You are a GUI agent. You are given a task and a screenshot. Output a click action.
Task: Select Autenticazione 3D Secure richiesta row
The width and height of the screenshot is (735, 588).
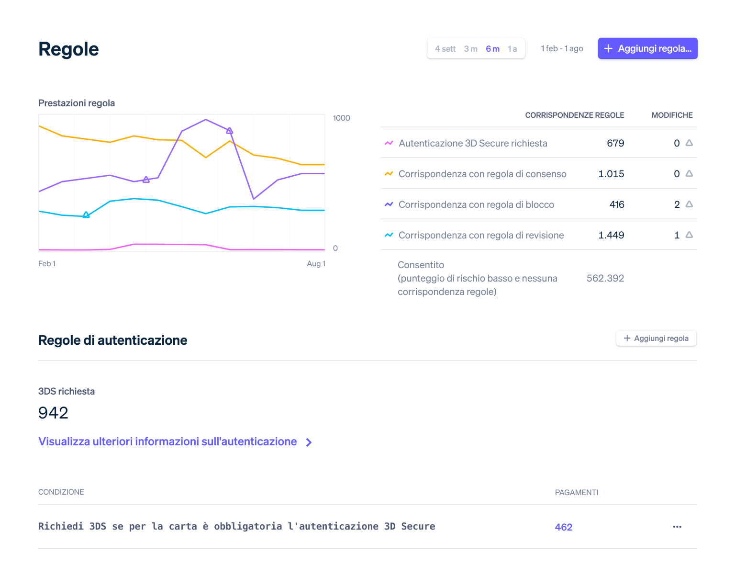pos(539,143)
